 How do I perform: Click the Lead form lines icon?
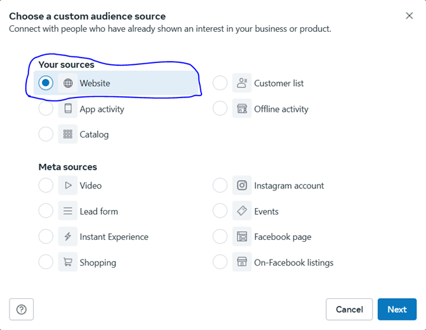[x=68, y=211]
